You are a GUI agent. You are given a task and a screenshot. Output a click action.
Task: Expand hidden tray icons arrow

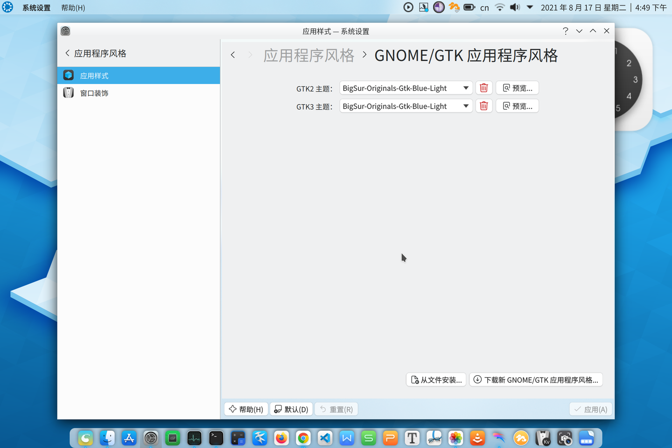(530, 7)
